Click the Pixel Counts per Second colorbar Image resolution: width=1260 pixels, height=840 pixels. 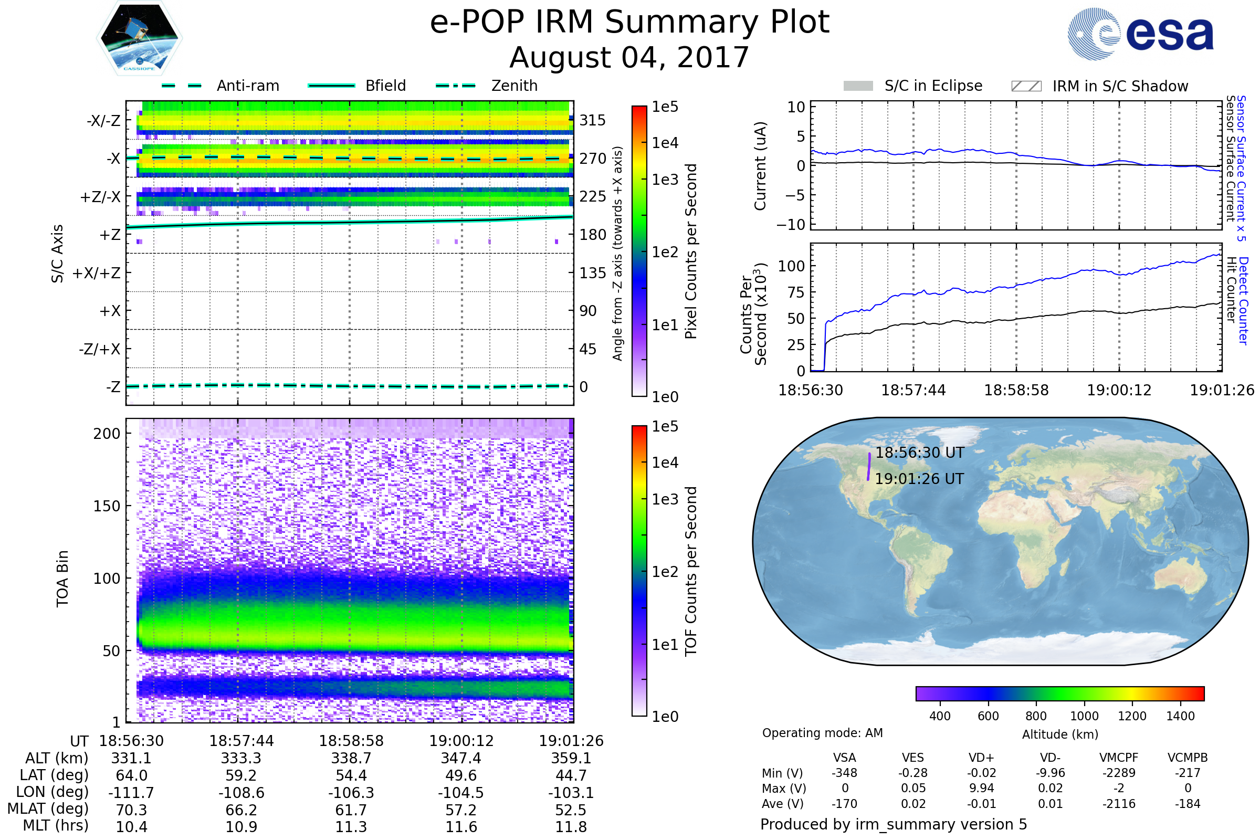[x=639, y=251]
